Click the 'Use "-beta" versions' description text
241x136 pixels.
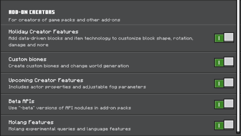click(x=70, y=108)
